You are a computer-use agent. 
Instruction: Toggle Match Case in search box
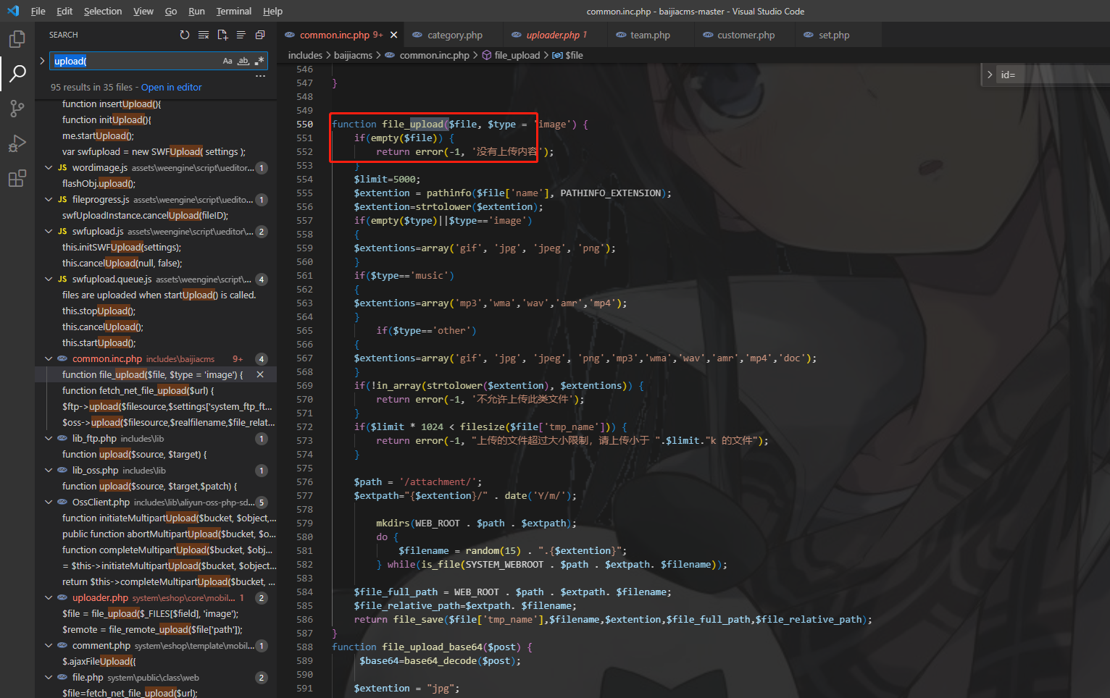228,61
